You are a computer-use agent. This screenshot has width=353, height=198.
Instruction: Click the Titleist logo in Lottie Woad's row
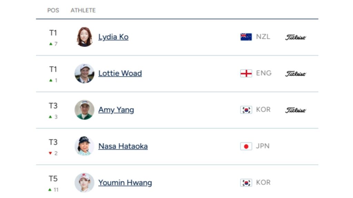coord(295,74)
